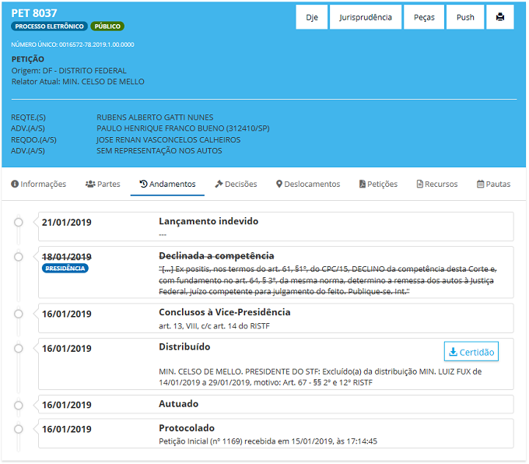
Task: Open the DJe button
Action: point(312,17)
